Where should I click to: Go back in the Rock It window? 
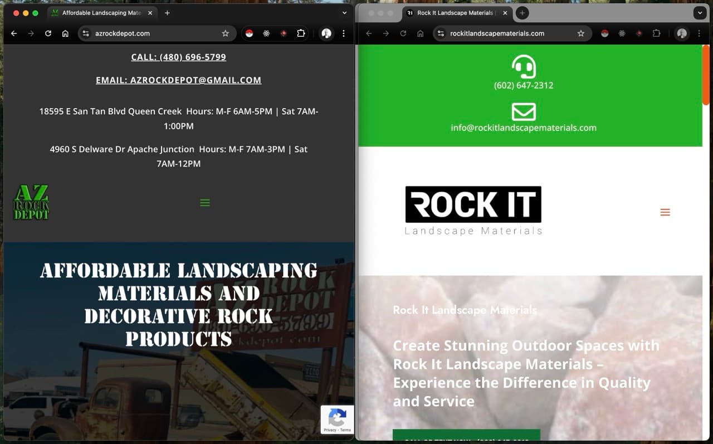pyautogui.click(x=369, y=33)
